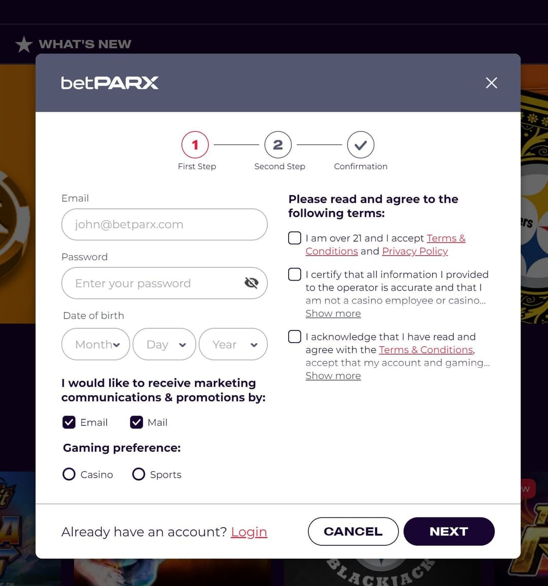Uncheck the Mail marketing communications option

[136, 422]
